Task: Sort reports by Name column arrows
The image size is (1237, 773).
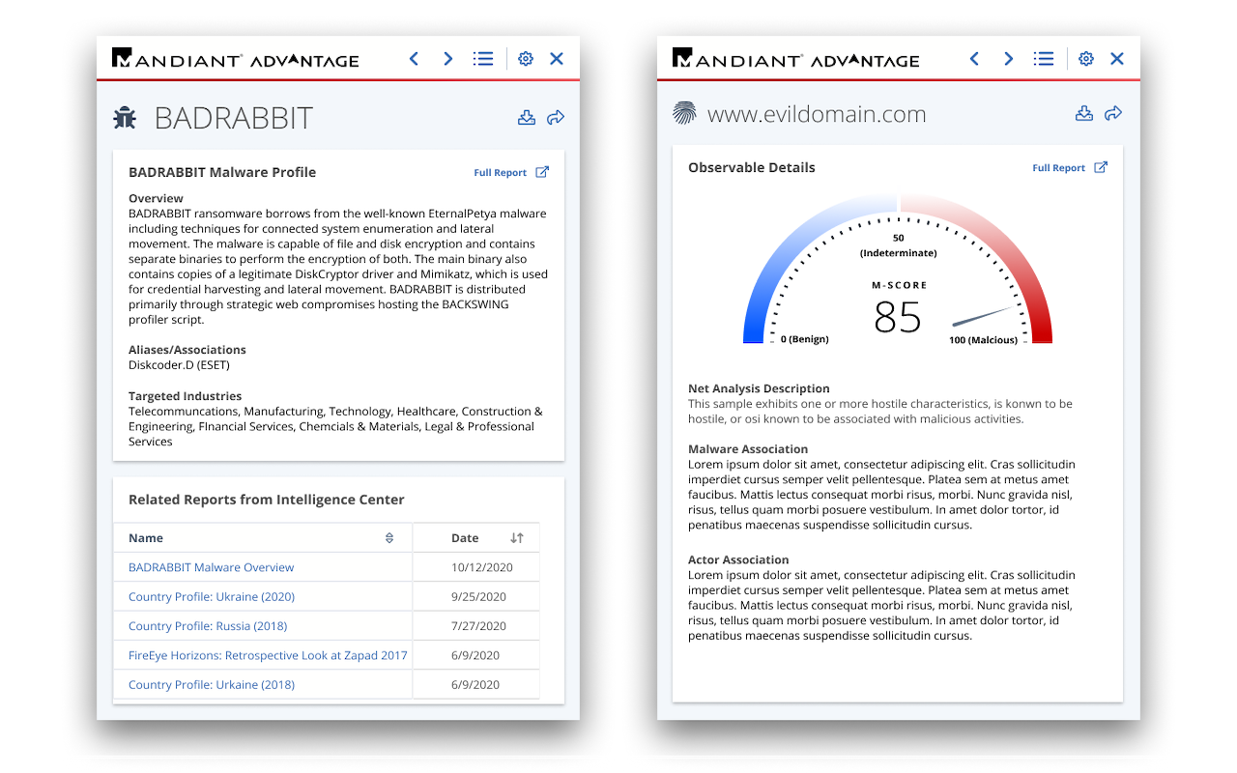Action: coord(389,538)
